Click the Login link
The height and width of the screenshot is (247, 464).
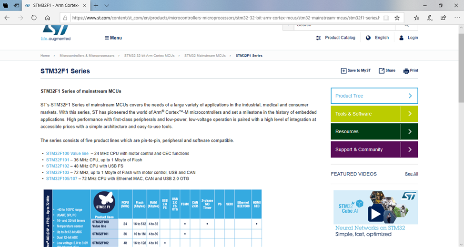(x=409, y=38)
